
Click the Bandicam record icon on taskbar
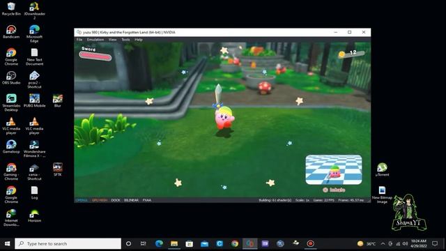tap(310, 243)
